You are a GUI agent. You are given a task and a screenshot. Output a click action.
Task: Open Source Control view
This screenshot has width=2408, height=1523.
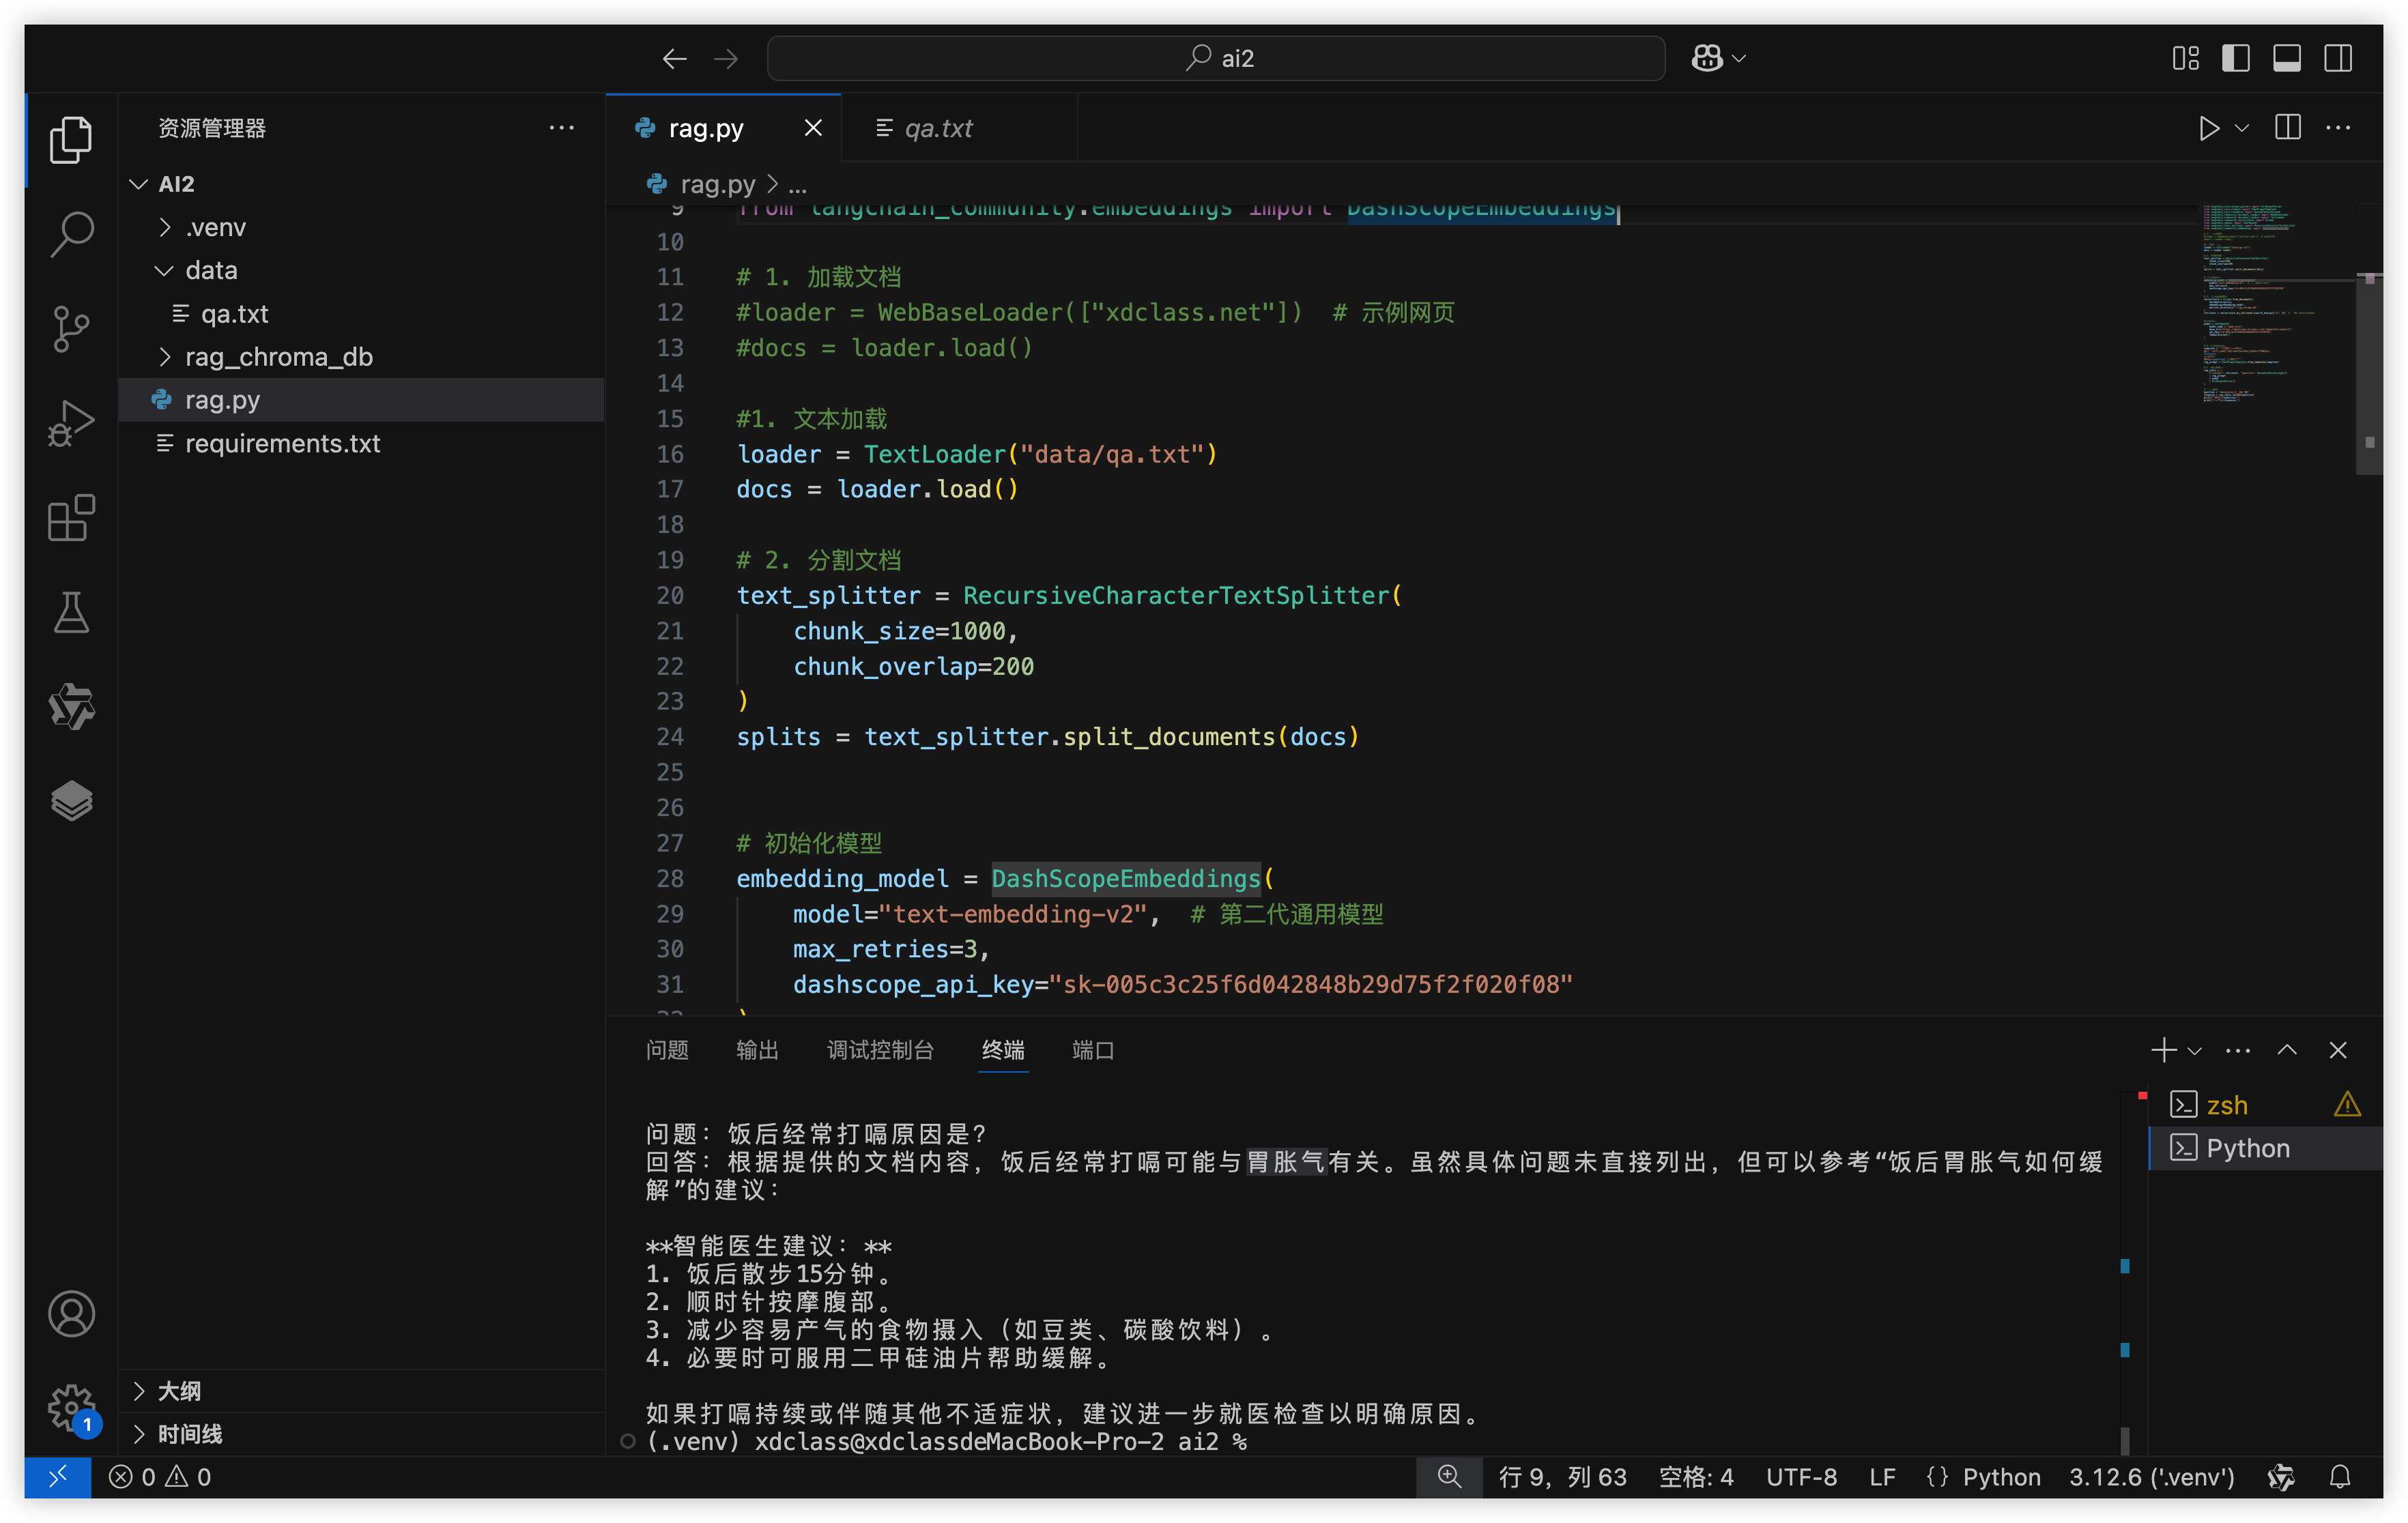(x=71, y=328)
